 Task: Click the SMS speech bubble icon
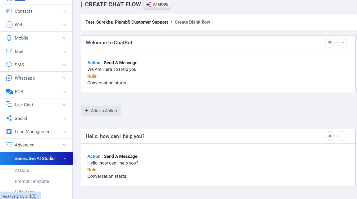[x=9, y=65]
